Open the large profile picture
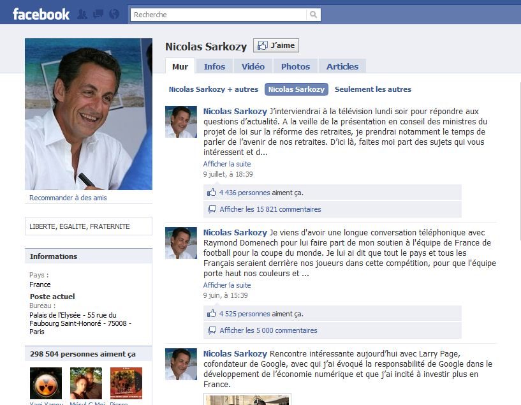 tap(89, 114)
